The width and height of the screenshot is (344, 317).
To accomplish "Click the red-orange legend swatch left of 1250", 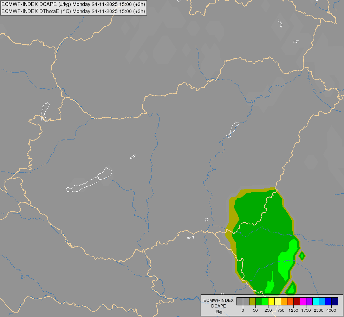I will point(290,301).
